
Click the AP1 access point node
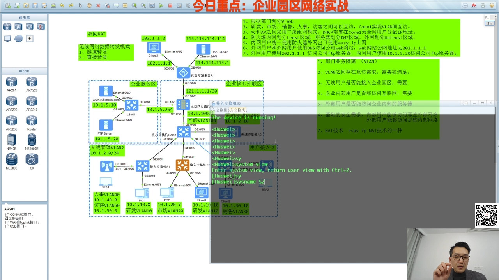(107, 166)
